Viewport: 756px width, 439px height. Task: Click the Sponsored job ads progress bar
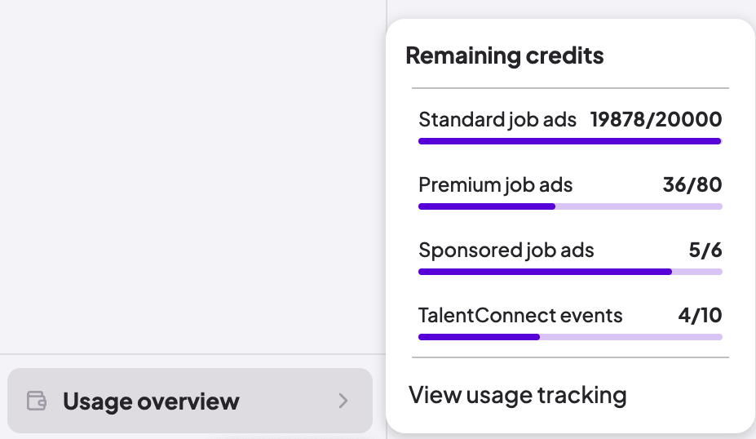pos(569,272)
